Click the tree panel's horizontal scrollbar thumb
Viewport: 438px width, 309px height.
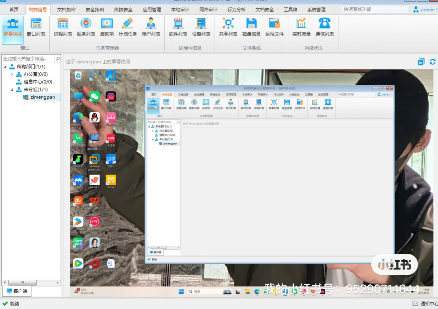22,283
